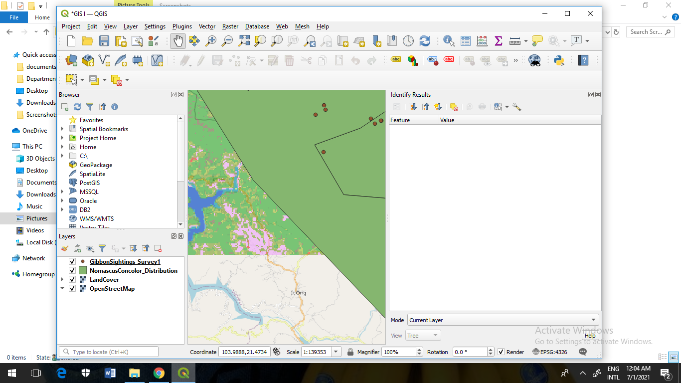
Task: Open select features tool dropdown arrow
Action: [x=82, y=80]
